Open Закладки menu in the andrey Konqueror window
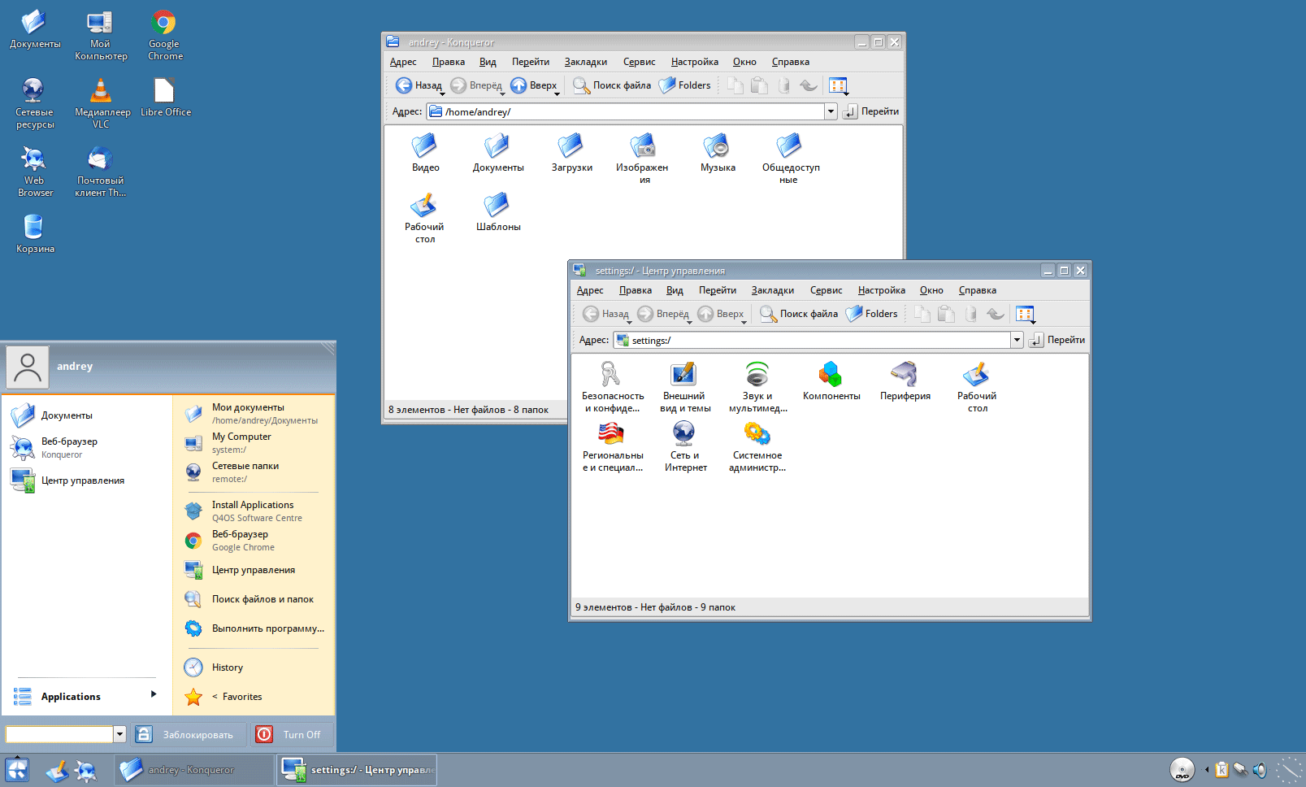 (585, 63)
